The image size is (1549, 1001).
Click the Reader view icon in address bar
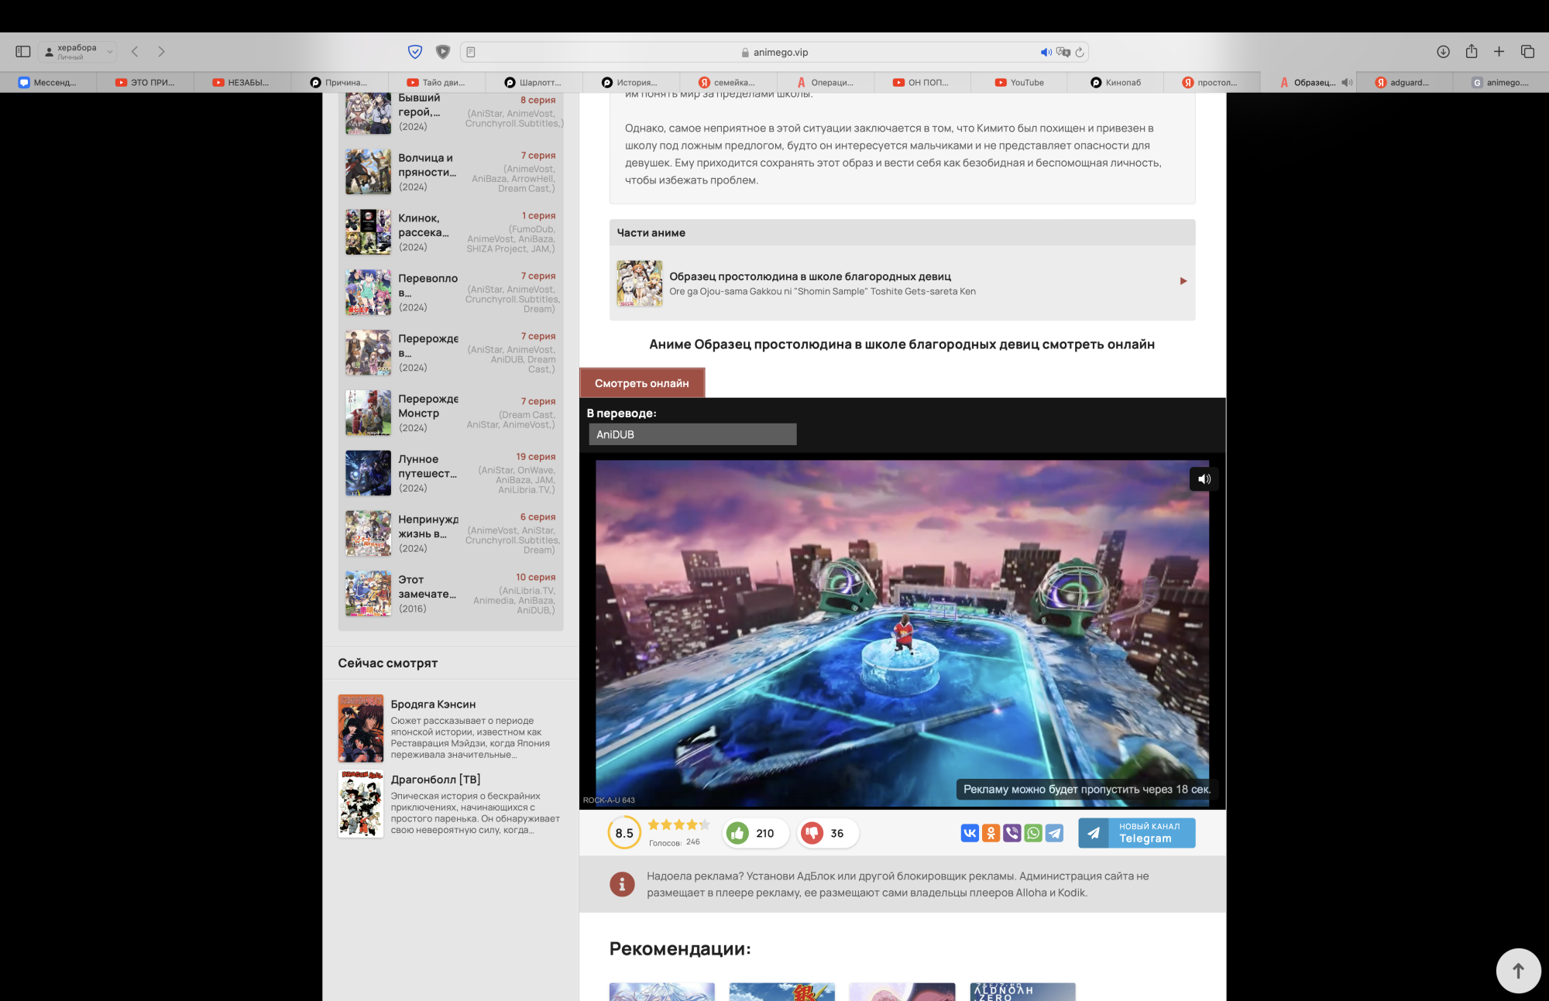pos(470,52)
